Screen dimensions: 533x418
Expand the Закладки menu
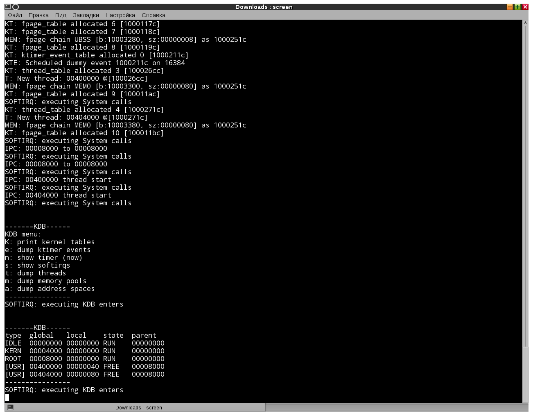pyautogui.click(x=86, y=15)
